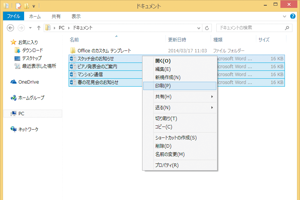Image resolution: width=300 pixels, height=200 pixels.
Task: Select the スケッチ会のお知らせ file name
Action: click(x=95, y=59)
